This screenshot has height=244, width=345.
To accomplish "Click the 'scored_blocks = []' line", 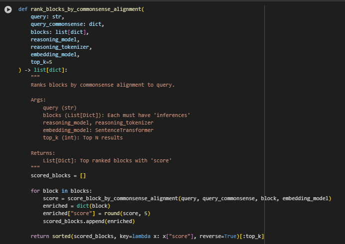I will 58,175.
